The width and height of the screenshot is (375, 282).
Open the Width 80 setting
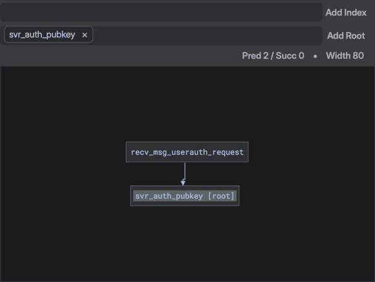tap(345, 55)
